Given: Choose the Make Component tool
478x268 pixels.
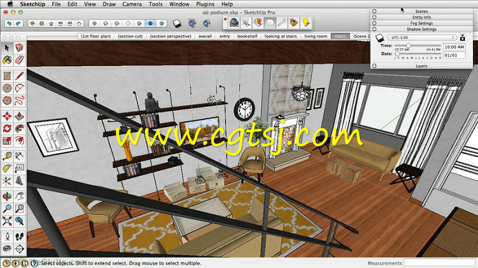Looking at the screenshot, I should click(x=19, y=48).
